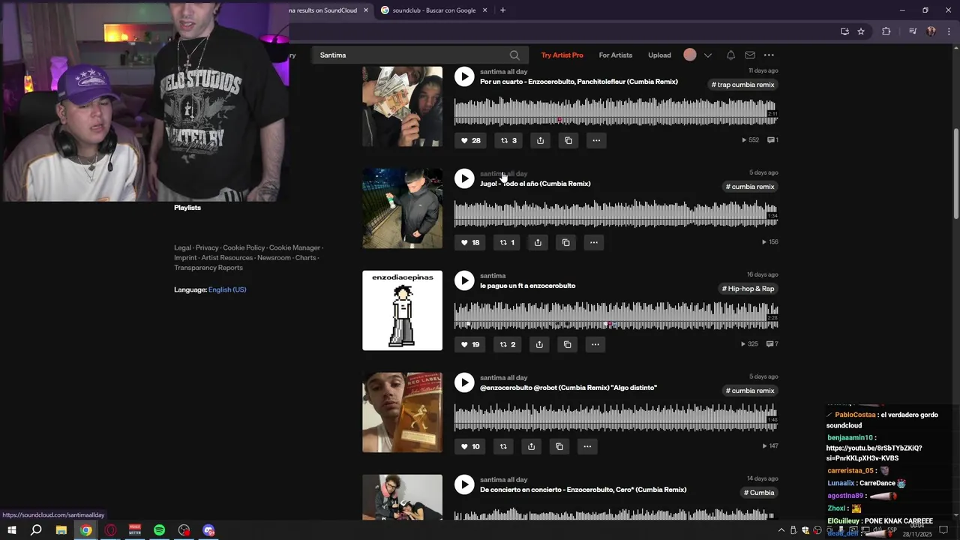Like "Por un cuarto" with 28 likes
960x540 pixels.
(470, 140)
